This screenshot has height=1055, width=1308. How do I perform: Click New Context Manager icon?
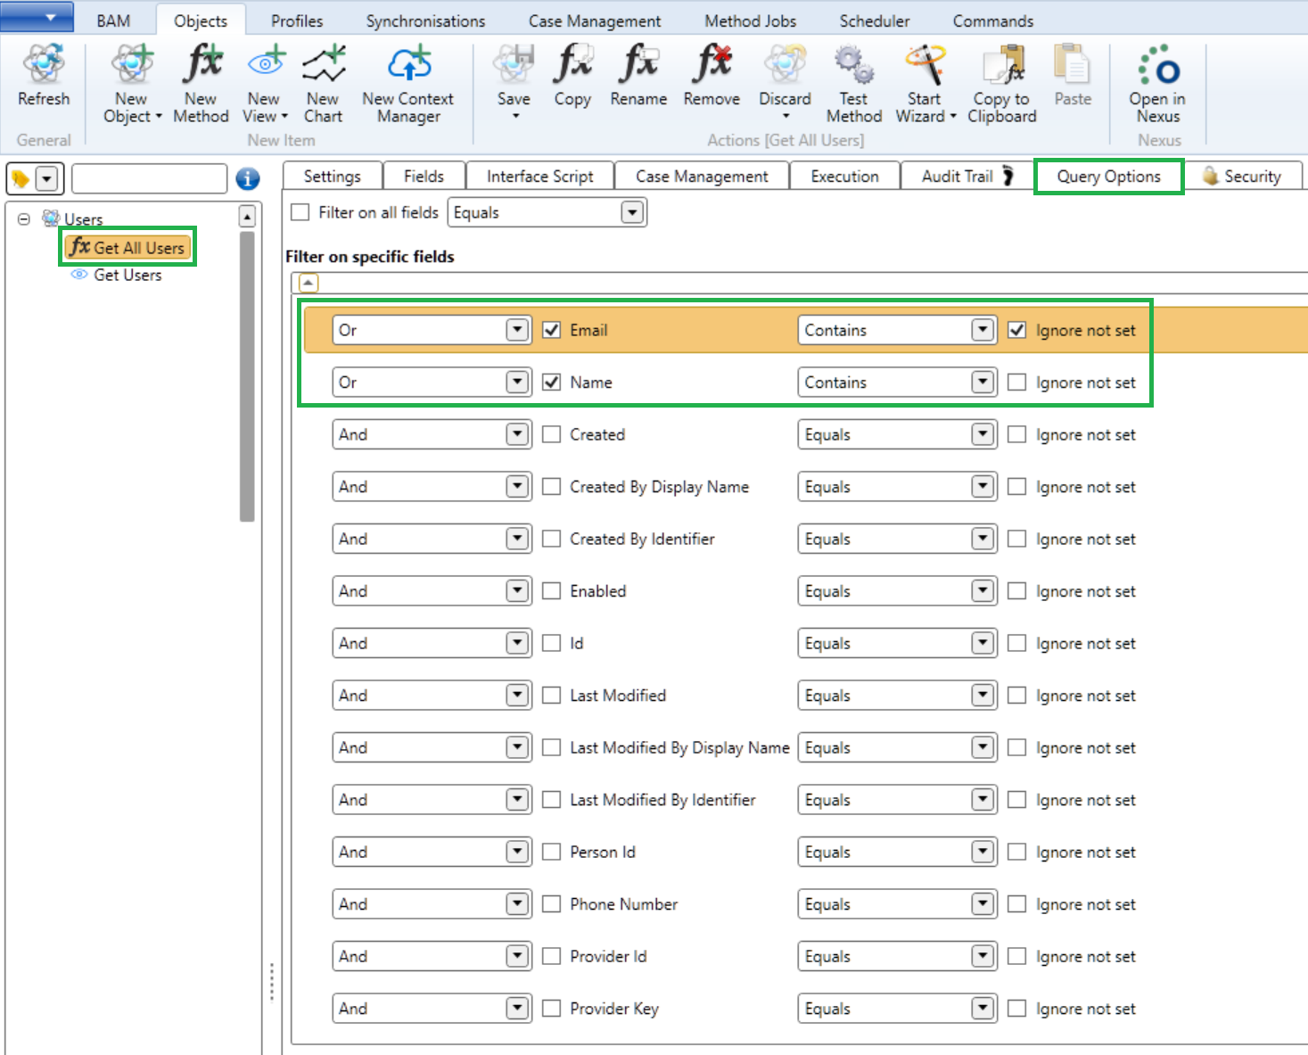[408, 63]
